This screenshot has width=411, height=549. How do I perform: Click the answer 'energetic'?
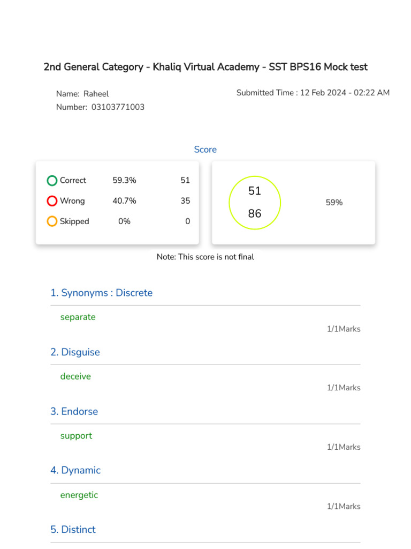79,495
